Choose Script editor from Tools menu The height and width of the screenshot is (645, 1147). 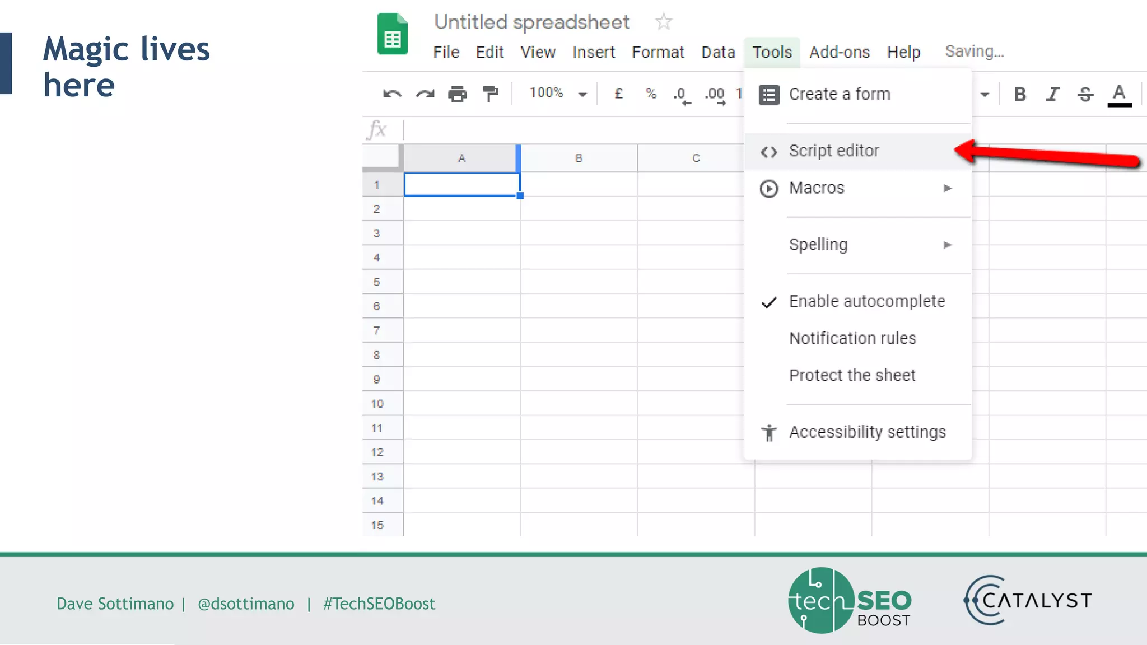click(834, 151)
